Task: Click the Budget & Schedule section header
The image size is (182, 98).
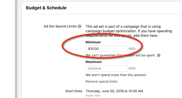Action: click(x=46, y=8)
